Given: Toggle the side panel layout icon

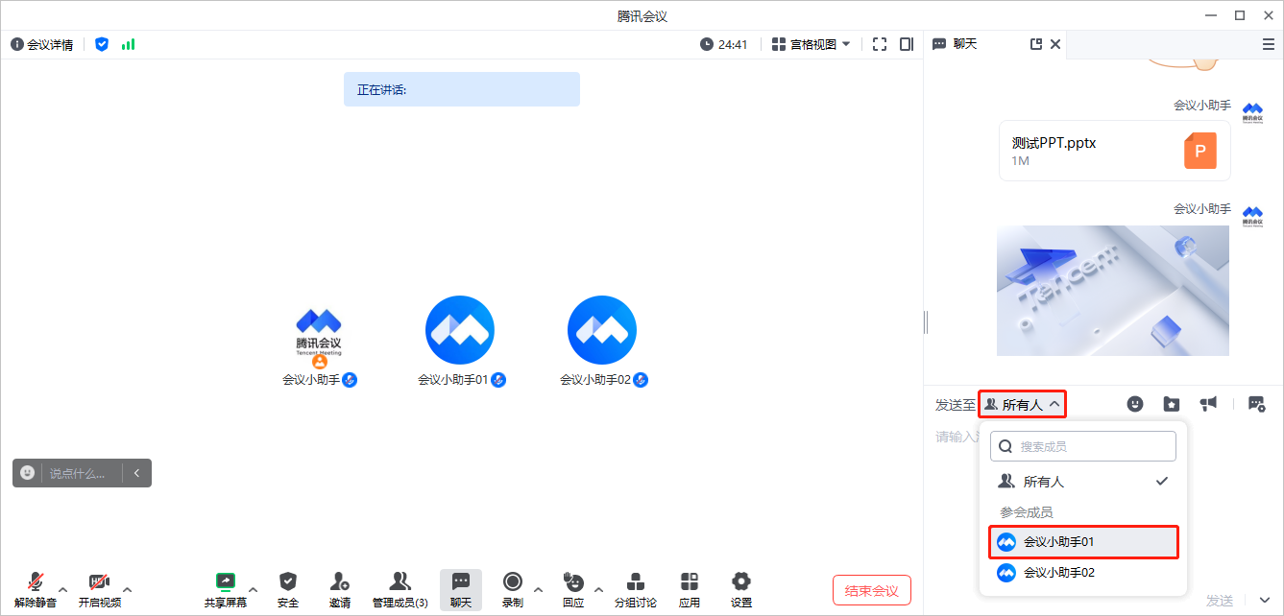Looking at the screenshot, I should (907, 44).
